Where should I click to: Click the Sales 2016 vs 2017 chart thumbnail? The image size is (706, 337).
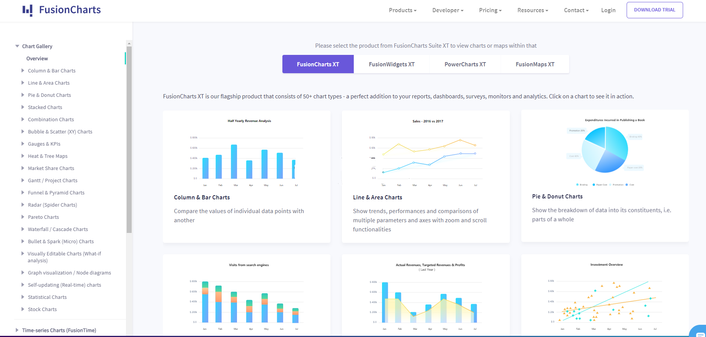point(426,153)
